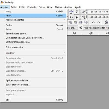Image resolution: width=109 pixels, height=109 pixels.
Task: Click the Sync-Lock clock icon
Action: 106,22
